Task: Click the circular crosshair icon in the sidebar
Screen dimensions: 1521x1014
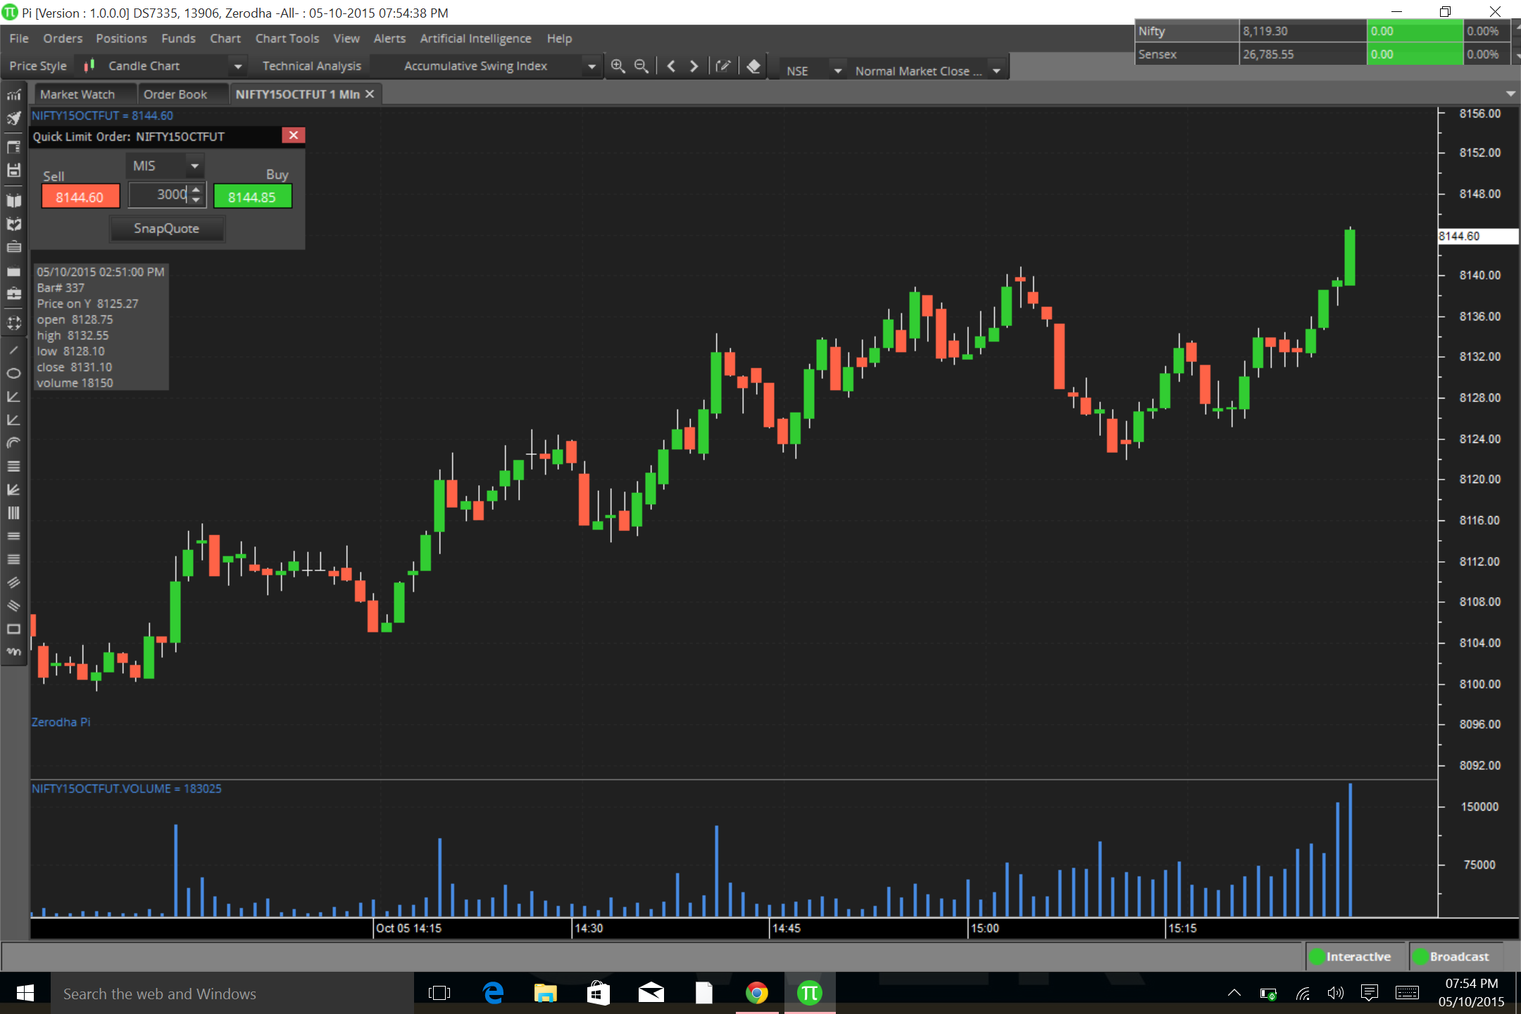Action: 13,323
